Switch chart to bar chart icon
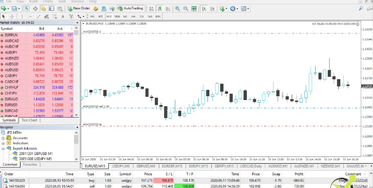Viewport: 373px width, 188px height. pos(151,9)
